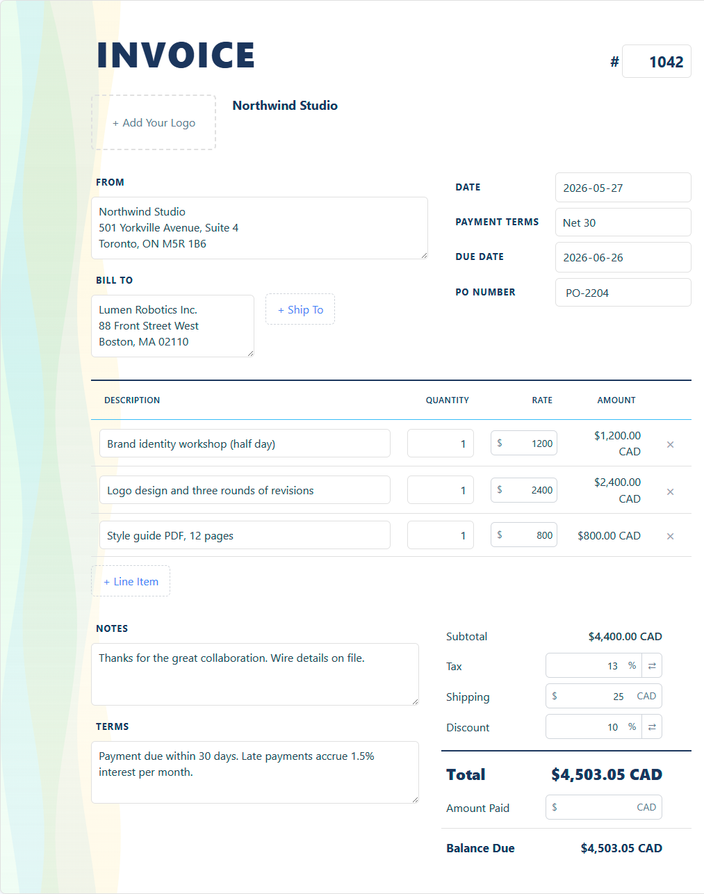The image size is (704, 894).
Task: Click the $1,200.00 CAD amount
Action: [x=617, y=444]
